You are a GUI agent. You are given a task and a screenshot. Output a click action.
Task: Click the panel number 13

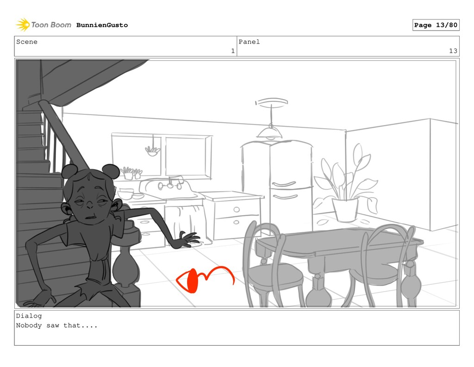coord(453,51)
